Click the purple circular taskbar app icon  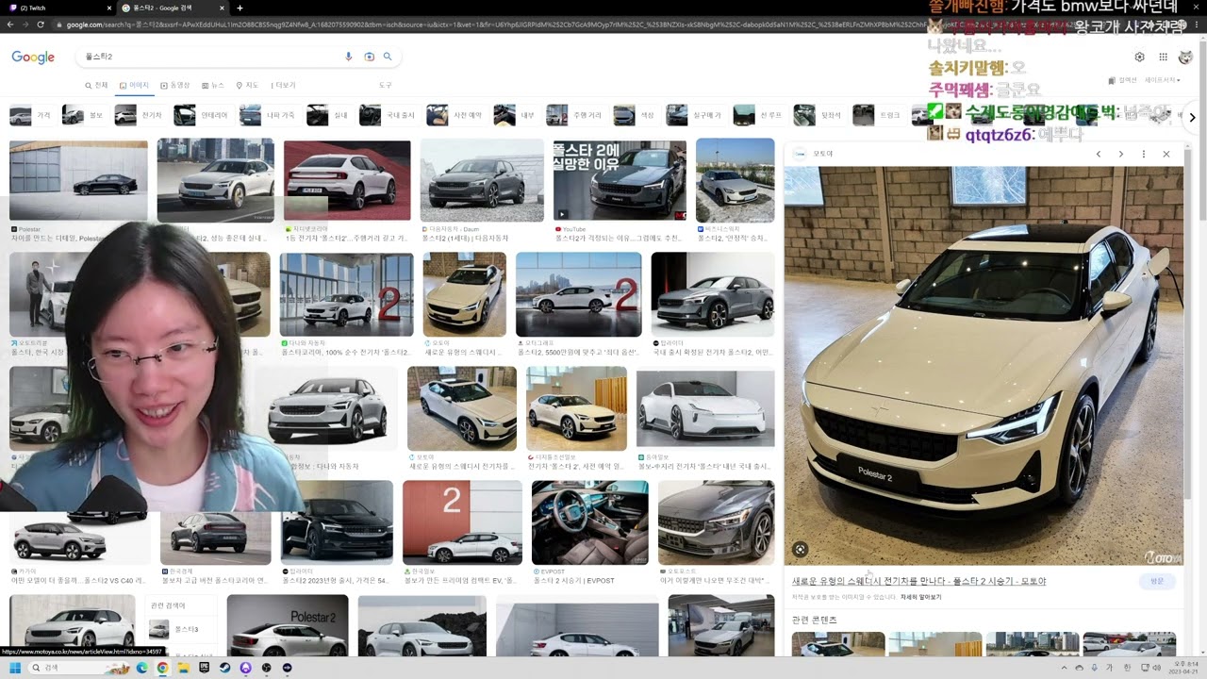tap(246, 668)
